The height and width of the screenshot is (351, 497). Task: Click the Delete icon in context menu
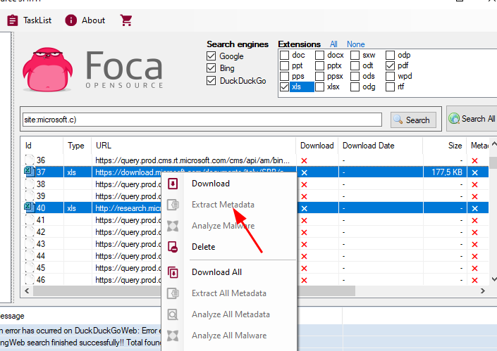(173, 247)
